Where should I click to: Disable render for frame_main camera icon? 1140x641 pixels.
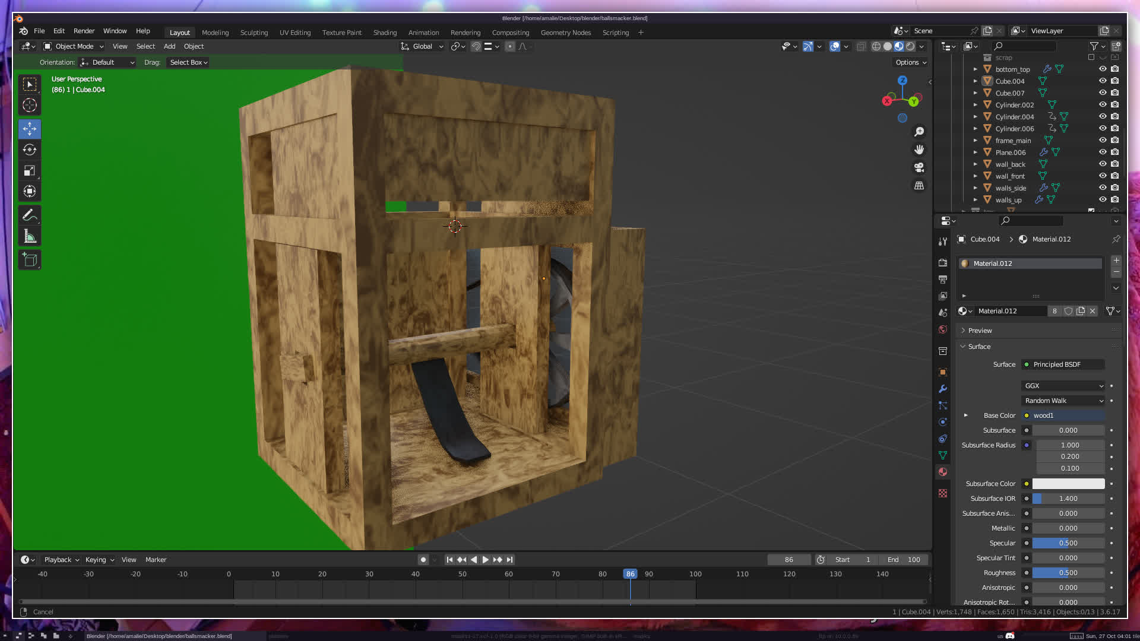coord(1115,140)
